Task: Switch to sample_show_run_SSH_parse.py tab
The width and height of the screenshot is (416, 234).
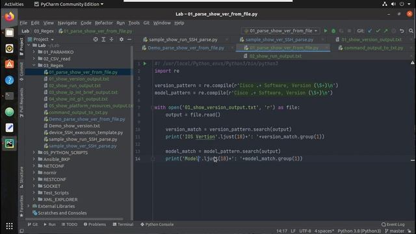Action: [183, 40]
